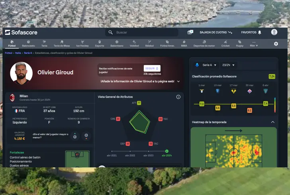Viewport: 290px width, 195px height.
Task: Focus the Buscar search field
Action: click(x=142, y=32)
